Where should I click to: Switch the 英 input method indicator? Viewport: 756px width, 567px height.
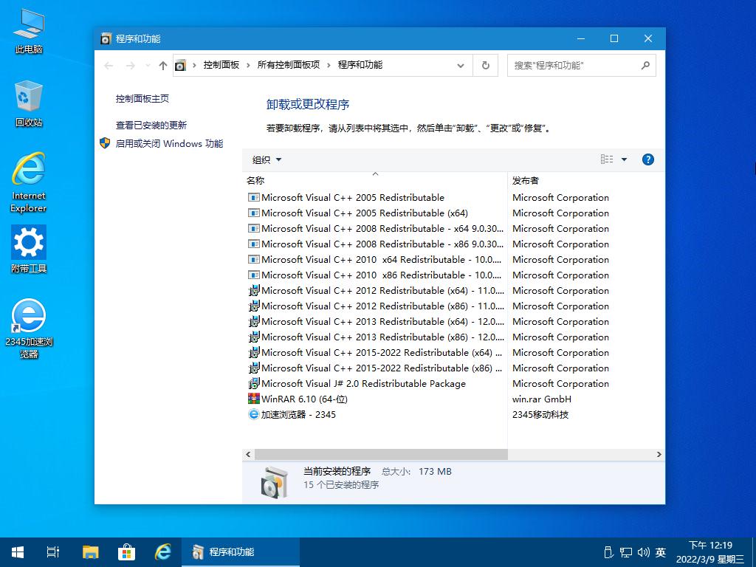tap(661, 552)
